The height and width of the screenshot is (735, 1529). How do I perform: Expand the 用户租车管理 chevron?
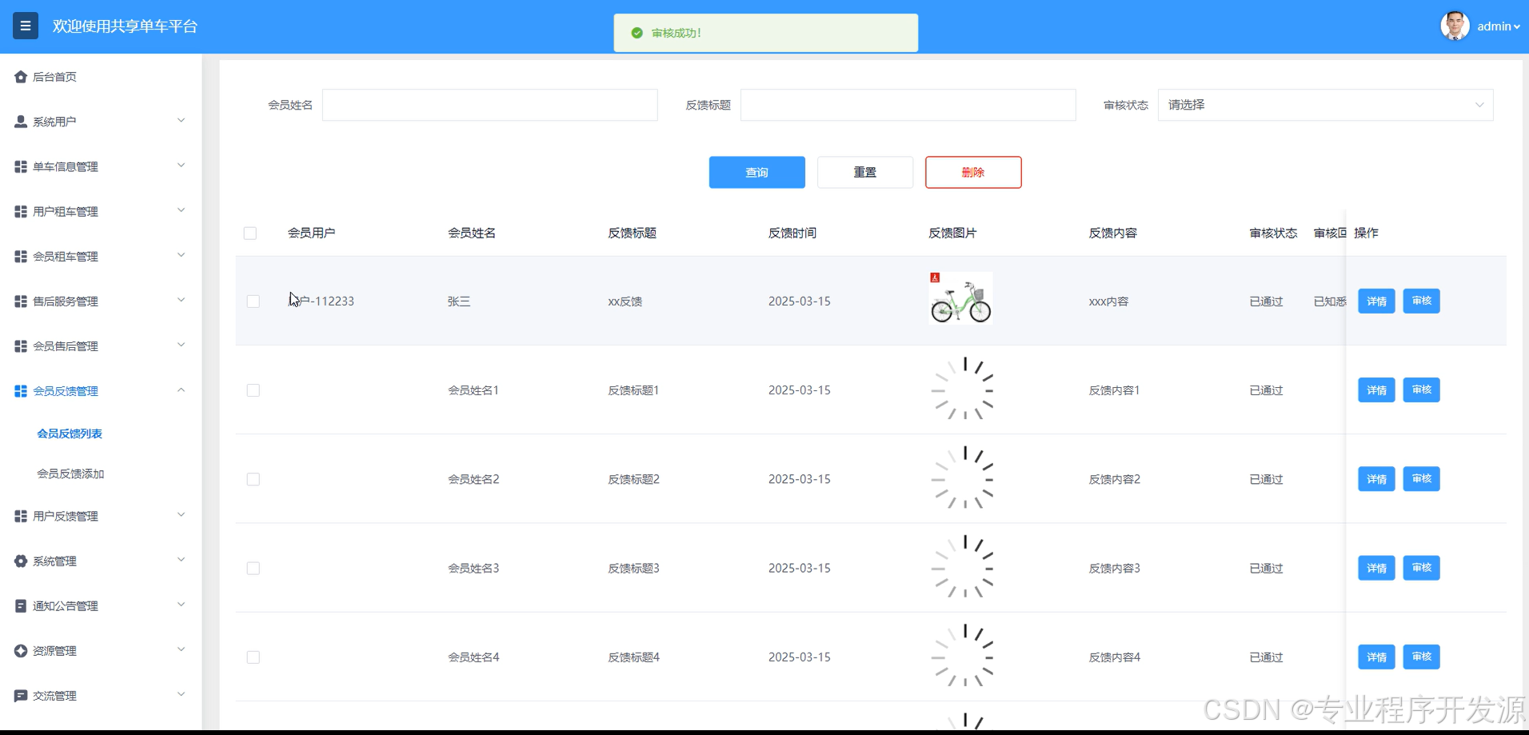tap(181, 210)
